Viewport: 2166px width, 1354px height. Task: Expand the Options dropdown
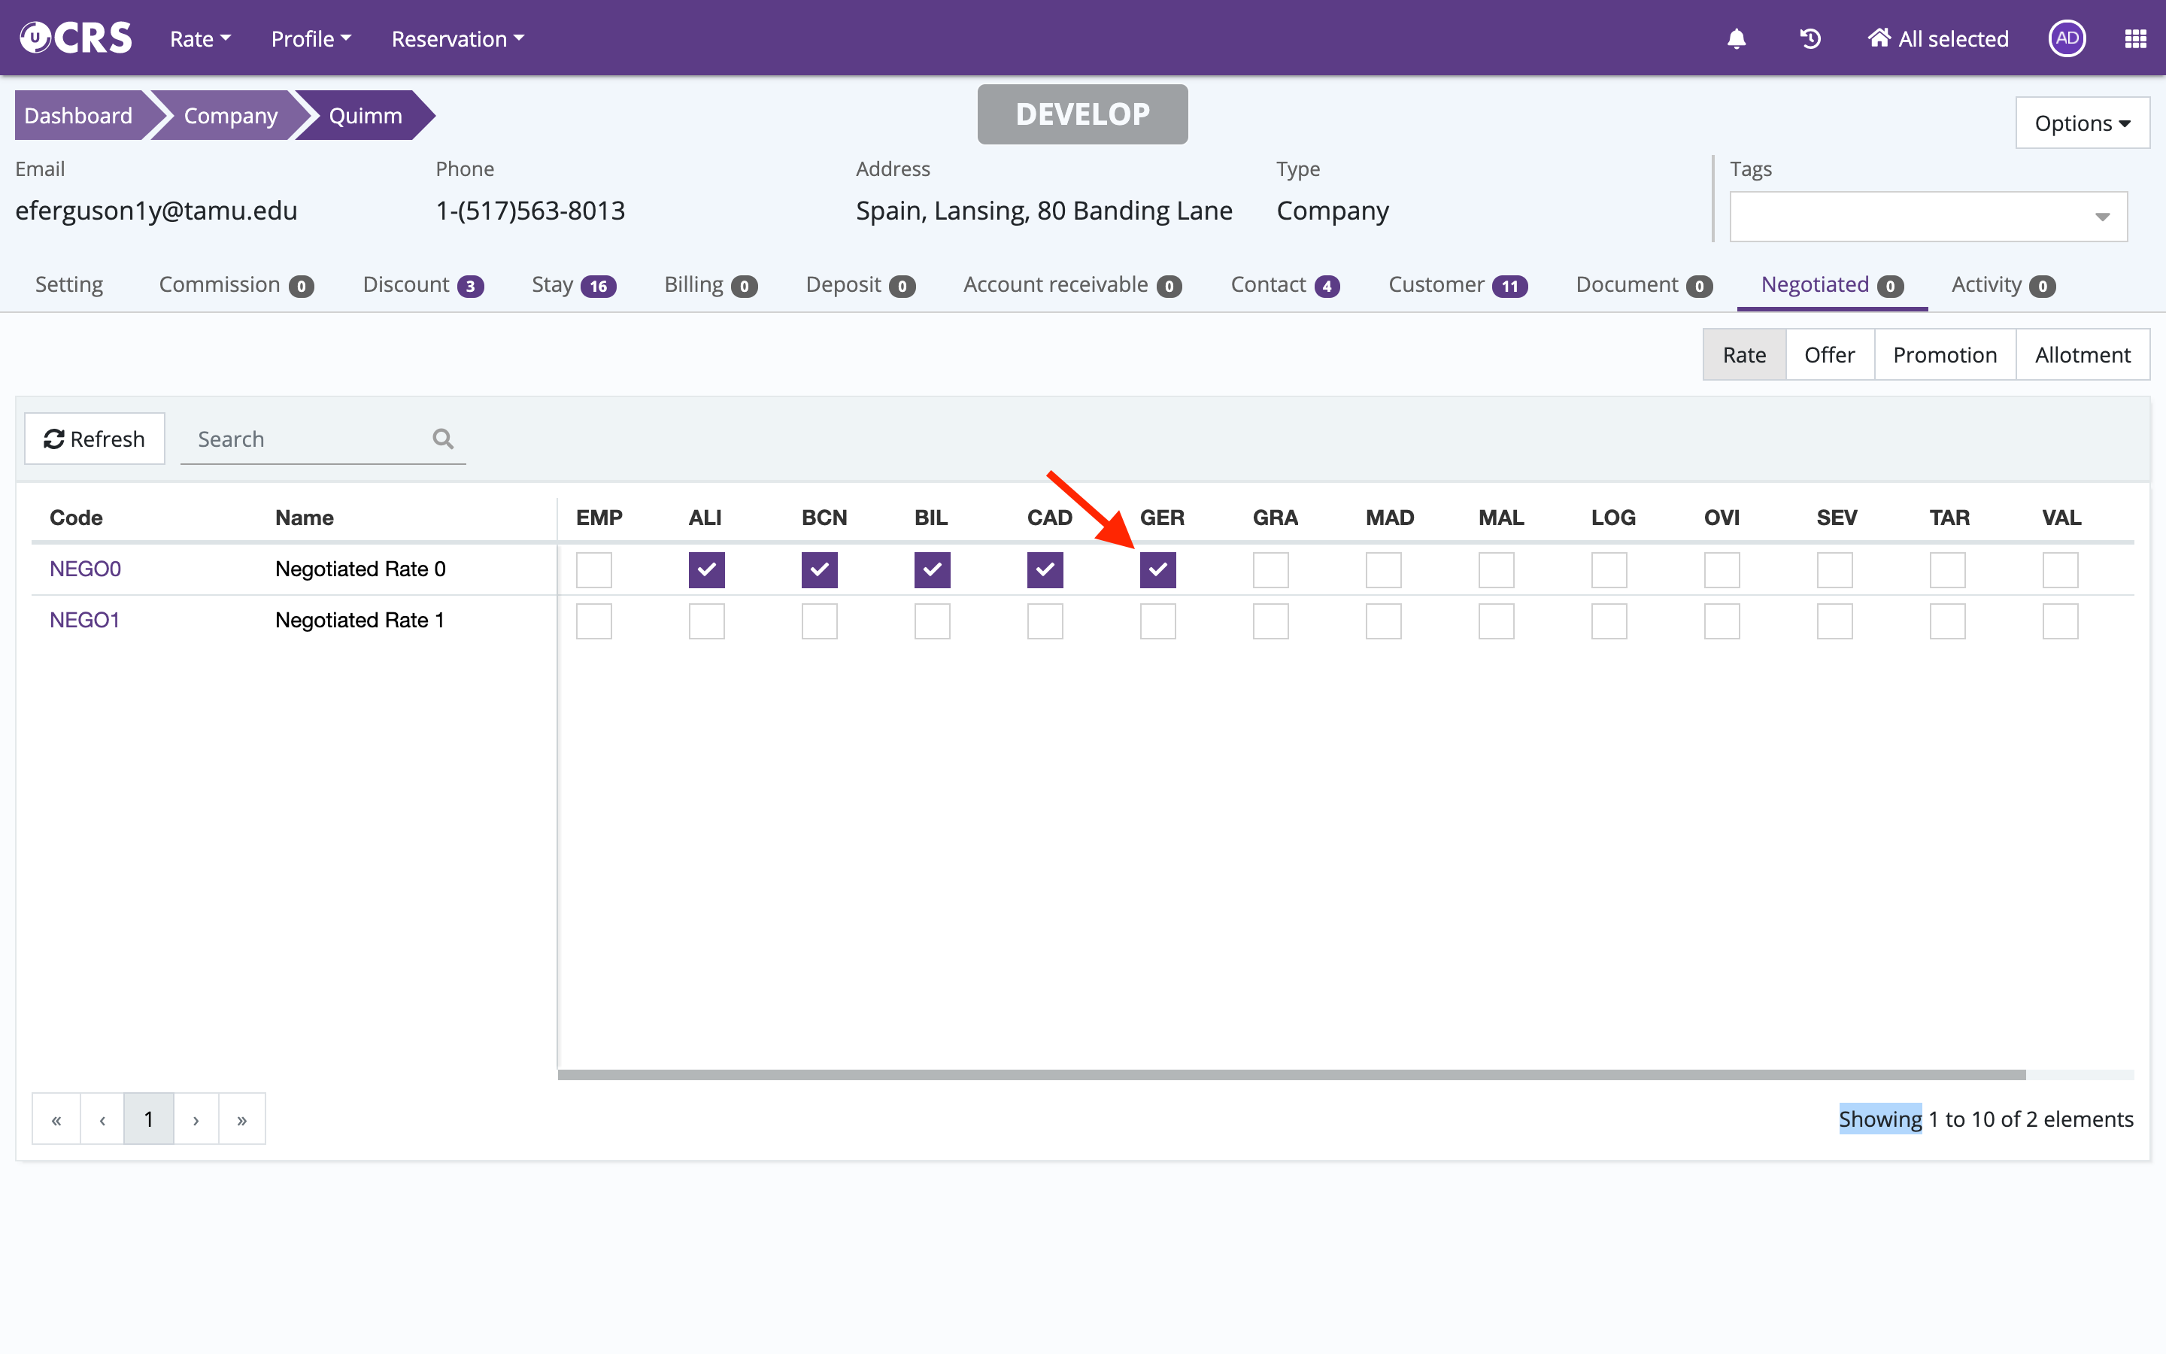[x=2082, y=123]
